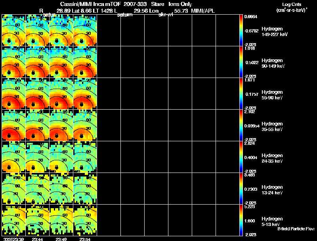Click the color bar for Hydrogen 13-24 keV
The image size is (317, 241).
point(241,189)
